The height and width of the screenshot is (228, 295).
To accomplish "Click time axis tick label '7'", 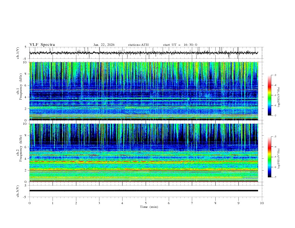I will (192, 203).
